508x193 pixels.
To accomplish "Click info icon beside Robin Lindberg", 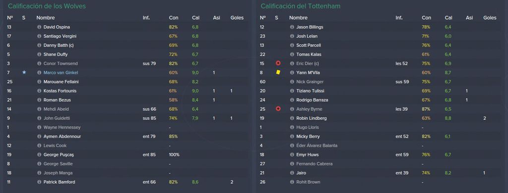I will pyautogui.click(x=292, y=118).
